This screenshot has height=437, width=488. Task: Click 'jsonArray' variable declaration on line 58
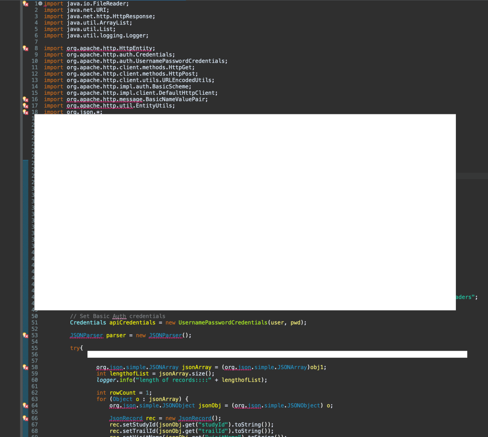click(x=197, y=367)
